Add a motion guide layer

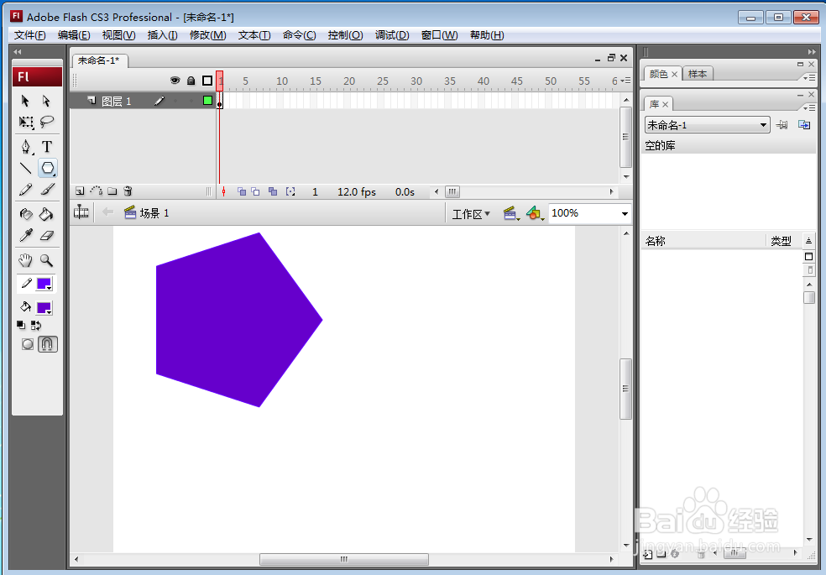point(97,191)
